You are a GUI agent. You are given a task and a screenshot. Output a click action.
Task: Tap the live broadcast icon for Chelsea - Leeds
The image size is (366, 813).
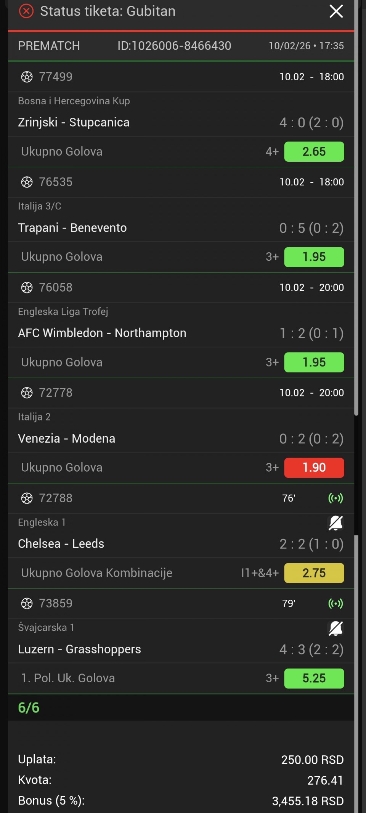(x=335, y=498)
